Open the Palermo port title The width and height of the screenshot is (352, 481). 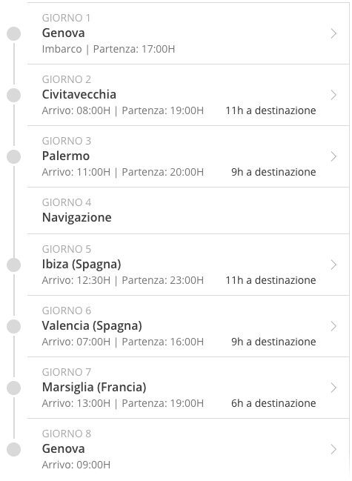[66, 156]
